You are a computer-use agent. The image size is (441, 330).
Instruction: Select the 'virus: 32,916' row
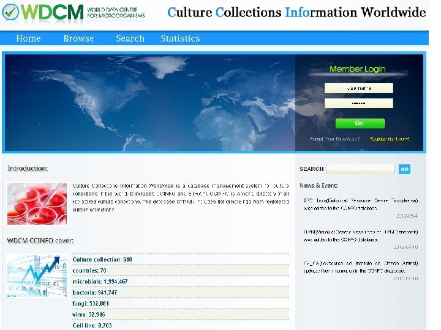(x=181, y=314)
